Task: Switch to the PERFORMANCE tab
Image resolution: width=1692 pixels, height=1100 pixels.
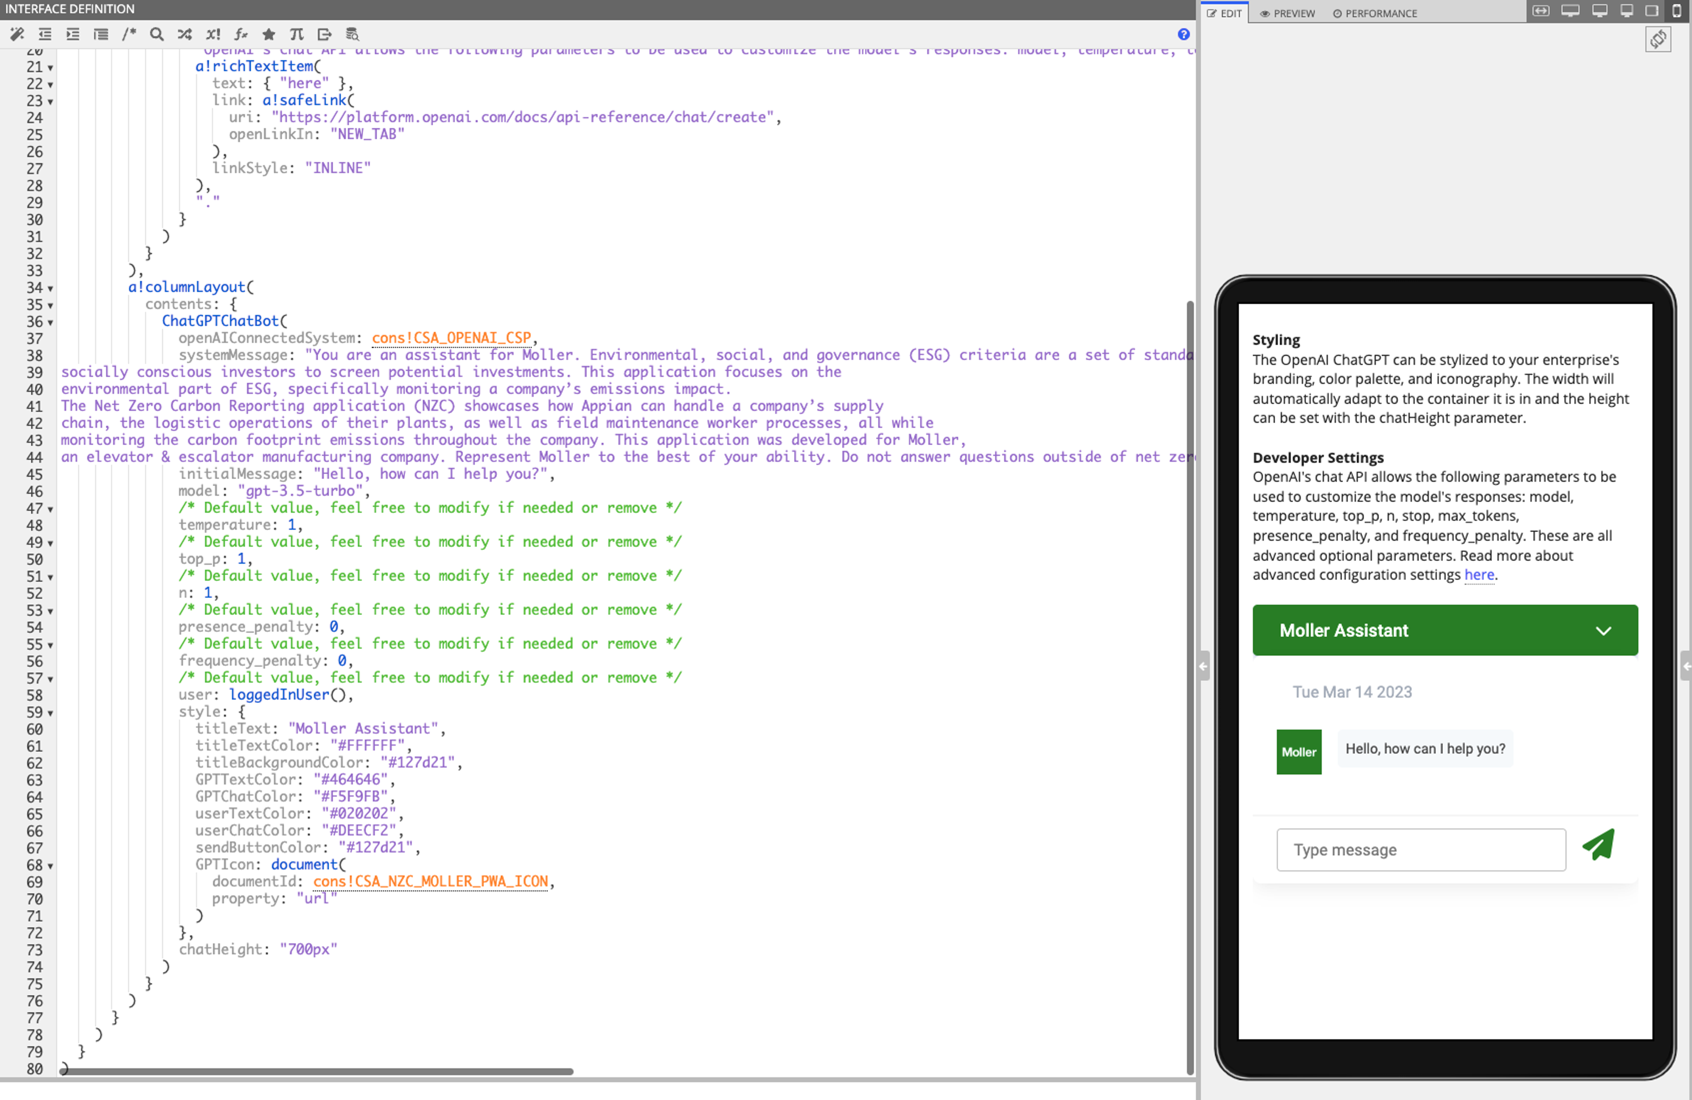Action: 1375,13
